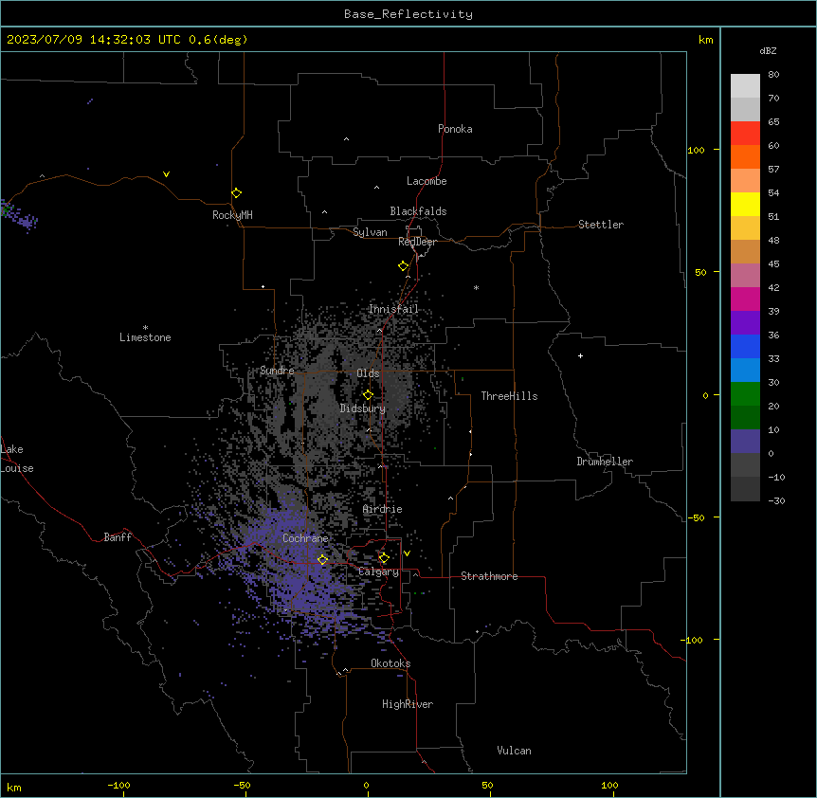Pick the green 20–30 dBZ legend swatch
Viewport: 817px width, 798px height.
(745, 394)
